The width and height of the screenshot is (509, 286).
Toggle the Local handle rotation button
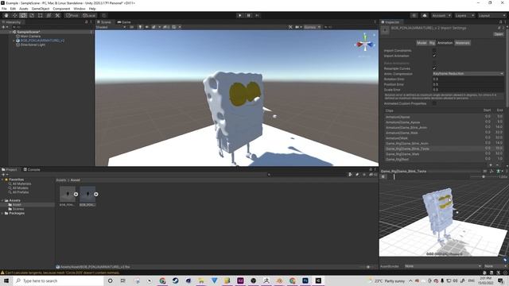[x=88, y=15]
